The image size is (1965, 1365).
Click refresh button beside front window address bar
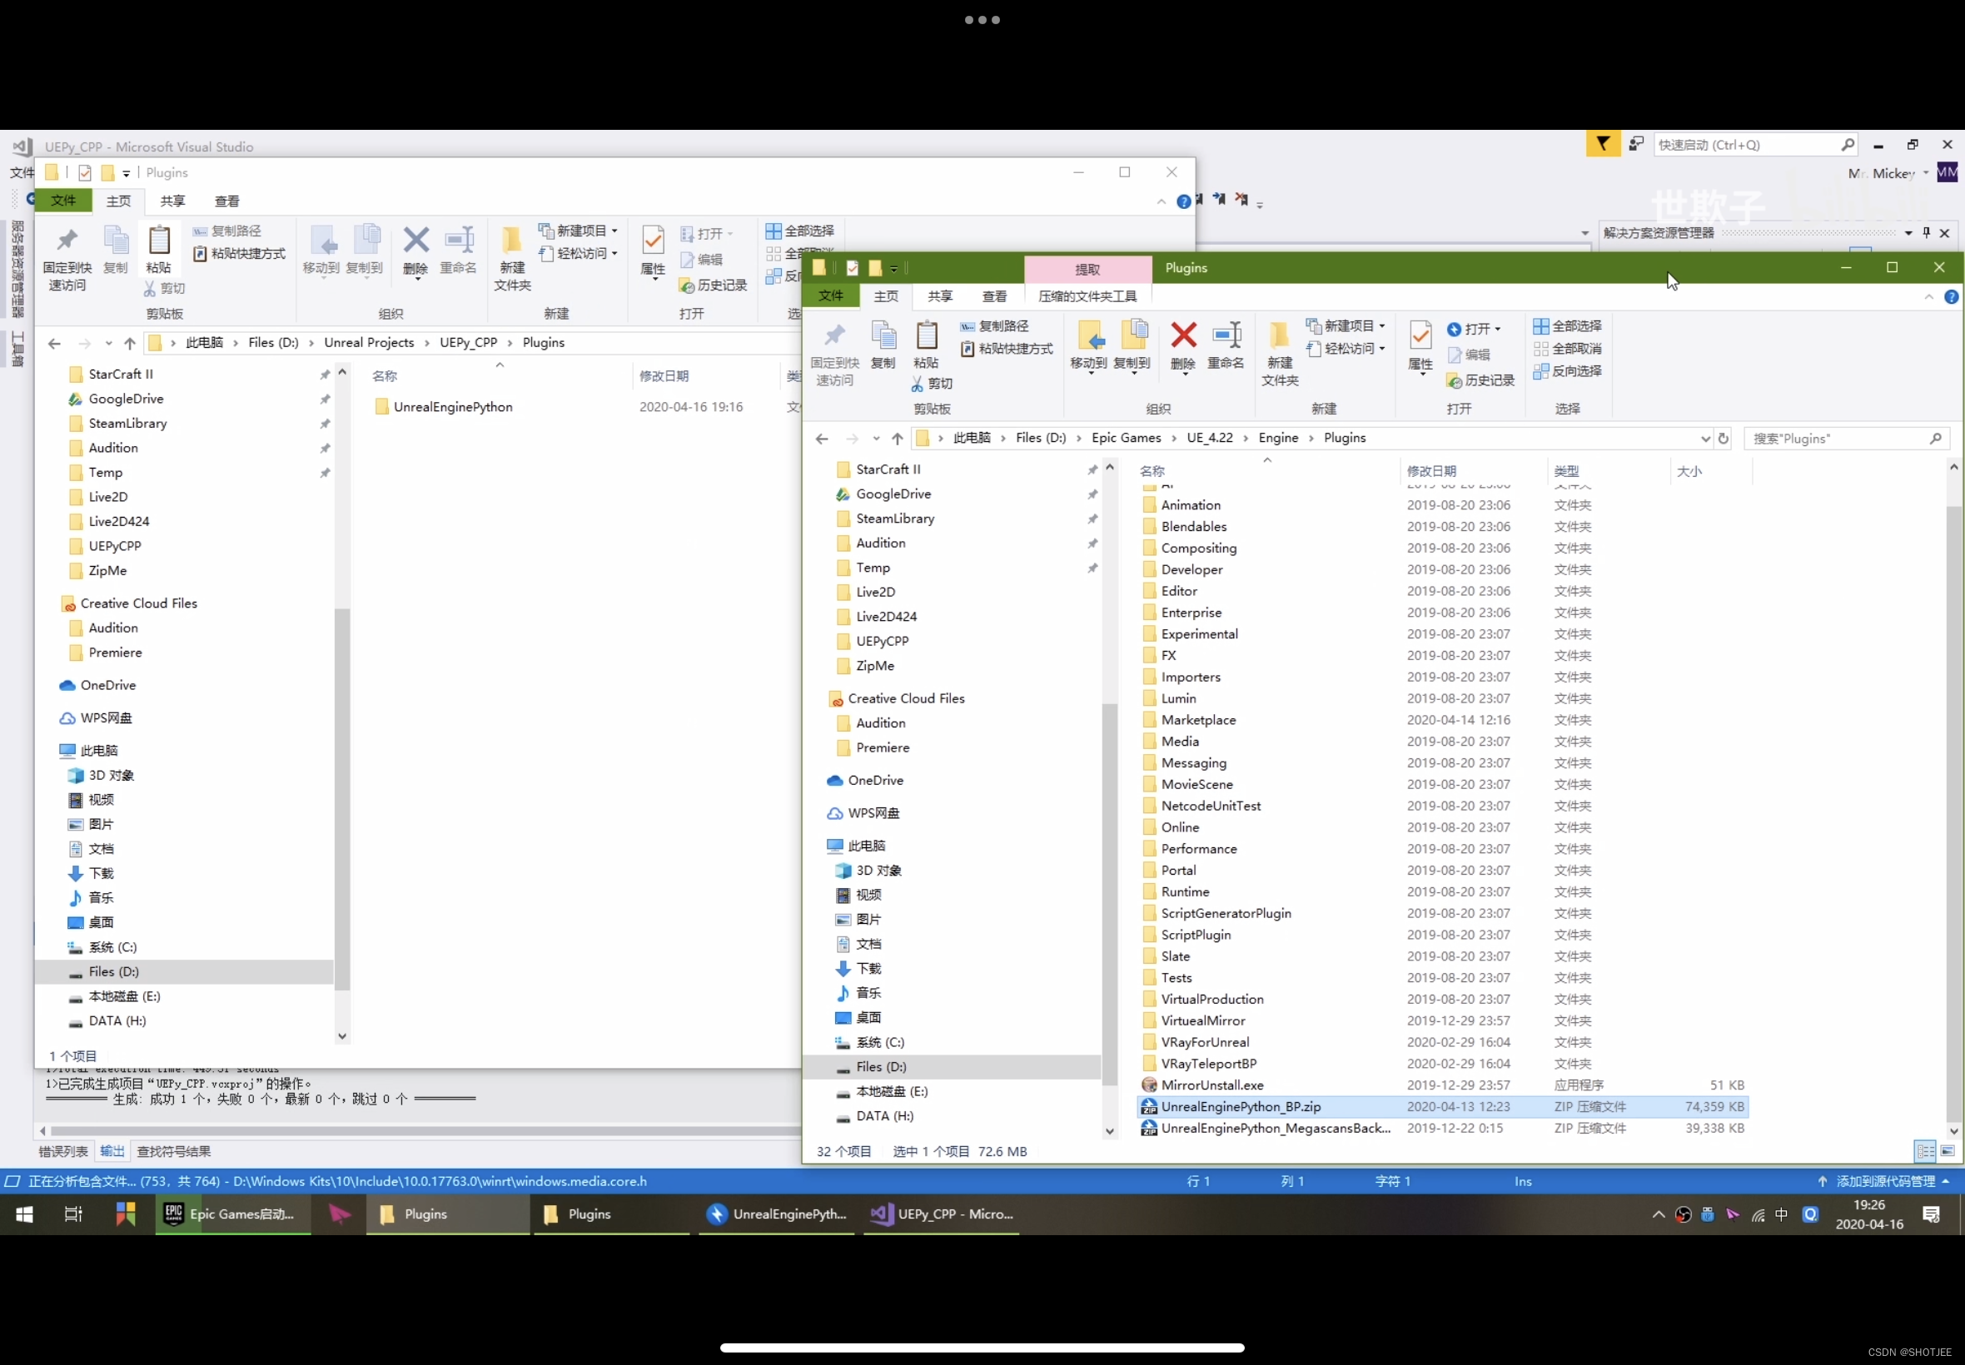point(1723,438)
